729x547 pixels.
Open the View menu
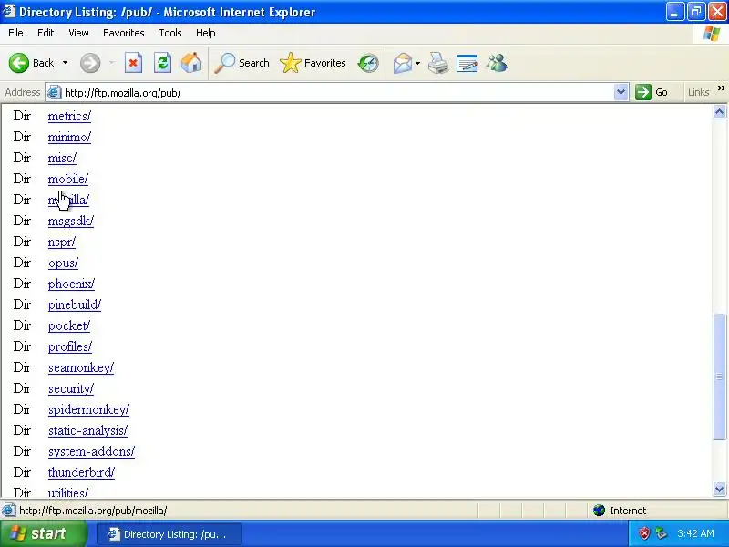78,33
